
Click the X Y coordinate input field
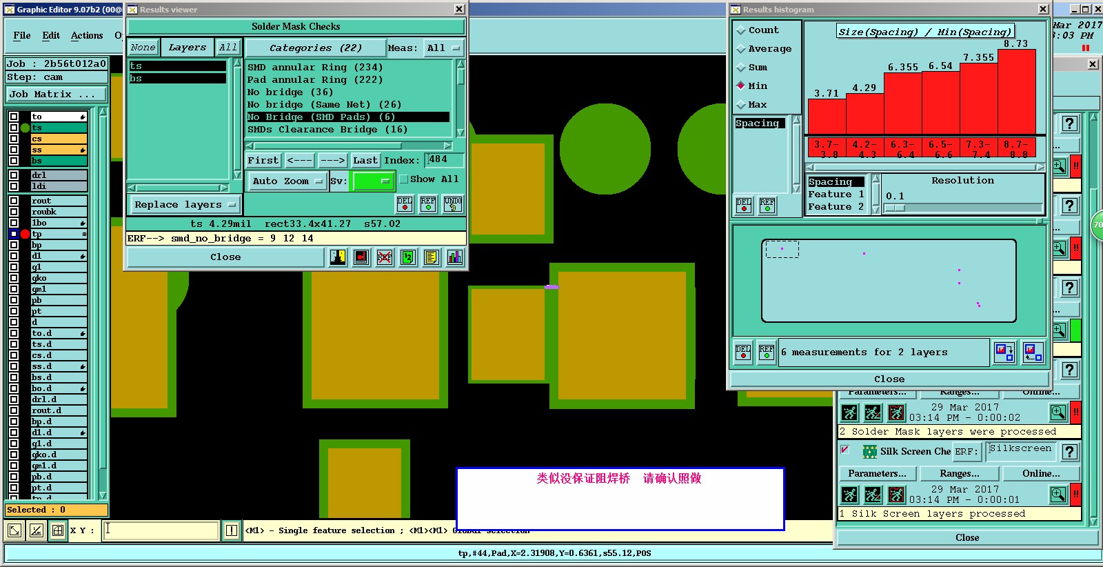pos(161,530)
